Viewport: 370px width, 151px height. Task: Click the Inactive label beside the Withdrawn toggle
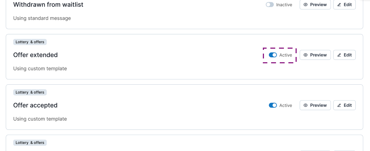[284, 5]
